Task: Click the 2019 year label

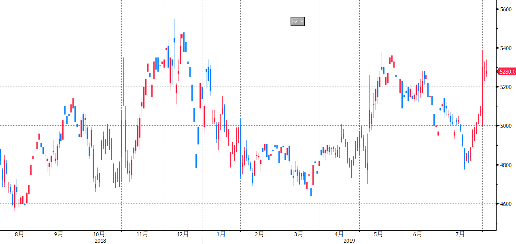Action: point(349,241)
